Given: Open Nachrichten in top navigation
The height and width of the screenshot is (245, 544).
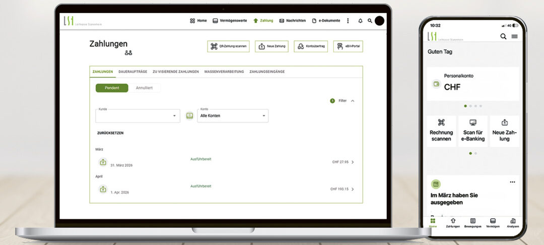Looking at the screenshot, I should click(x=293, y=21).
